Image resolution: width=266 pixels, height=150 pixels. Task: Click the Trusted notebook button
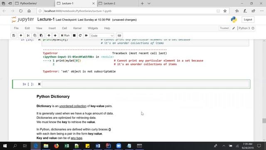pos(224,28)
